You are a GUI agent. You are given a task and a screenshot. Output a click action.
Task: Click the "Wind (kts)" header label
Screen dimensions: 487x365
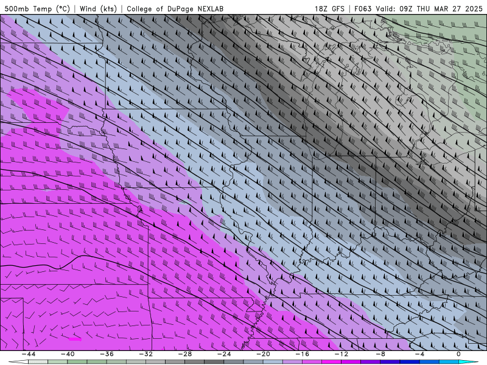click(98, 9)
